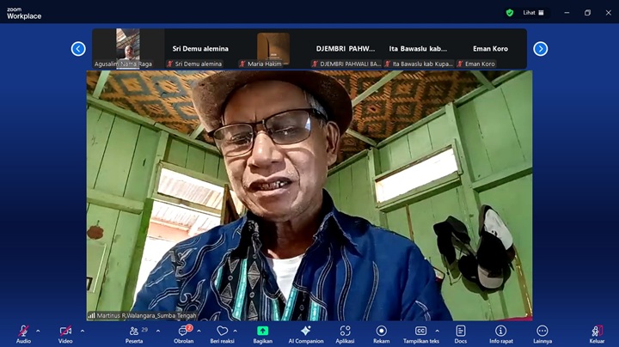The width and height of the screenshot is (619, 347).
Task: Toggle Tampilkan teks closed captions
Action: click(420, 334)
